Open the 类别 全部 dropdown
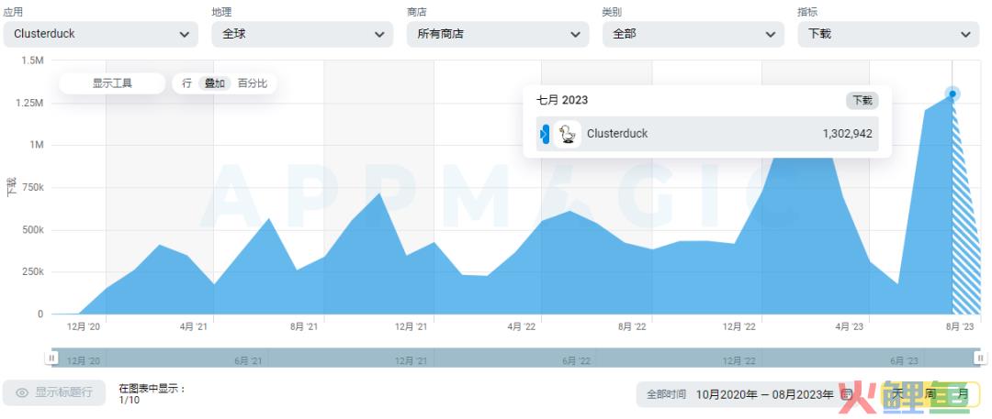The image size is (992, 419). pos(693,34)
